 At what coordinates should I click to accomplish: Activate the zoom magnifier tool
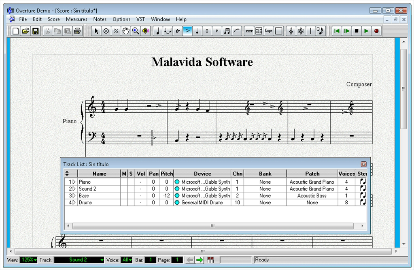point(136,31)
